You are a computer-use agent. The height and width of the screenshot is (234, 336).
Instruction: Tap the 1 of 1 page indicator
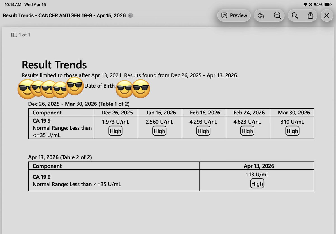pos(24,35)
